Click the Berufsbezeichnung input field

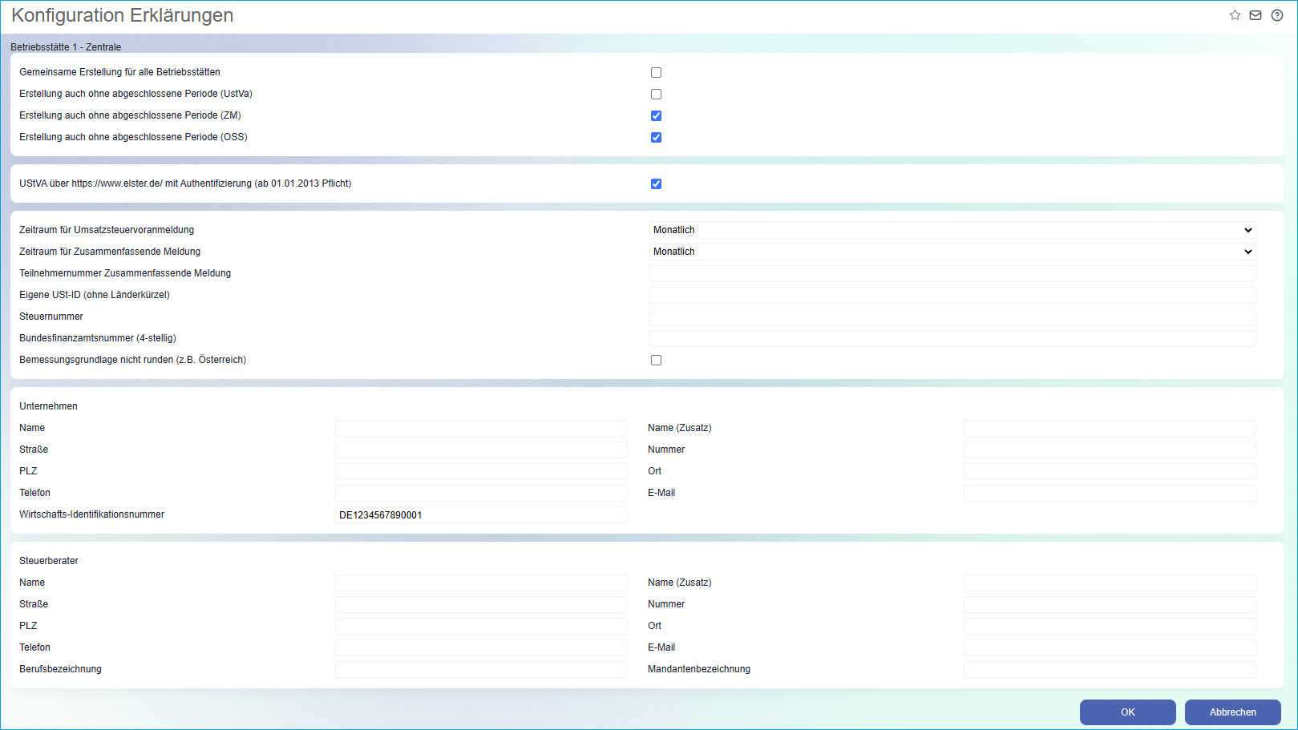481,669
